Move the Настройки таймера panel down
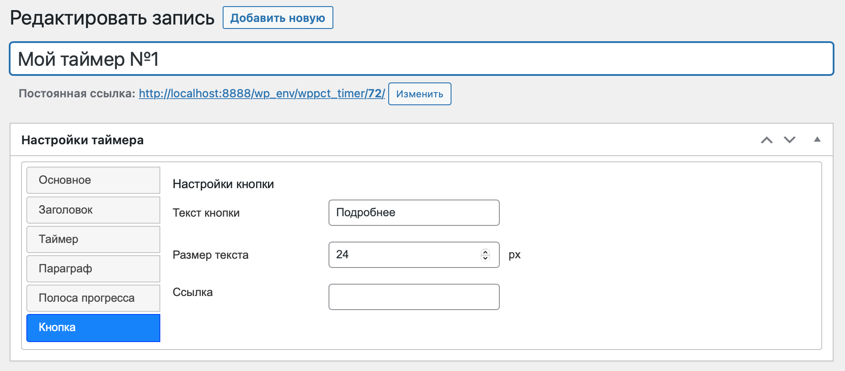Image resolution: width=845 pixels, height=371 pixels. [790, 140]
